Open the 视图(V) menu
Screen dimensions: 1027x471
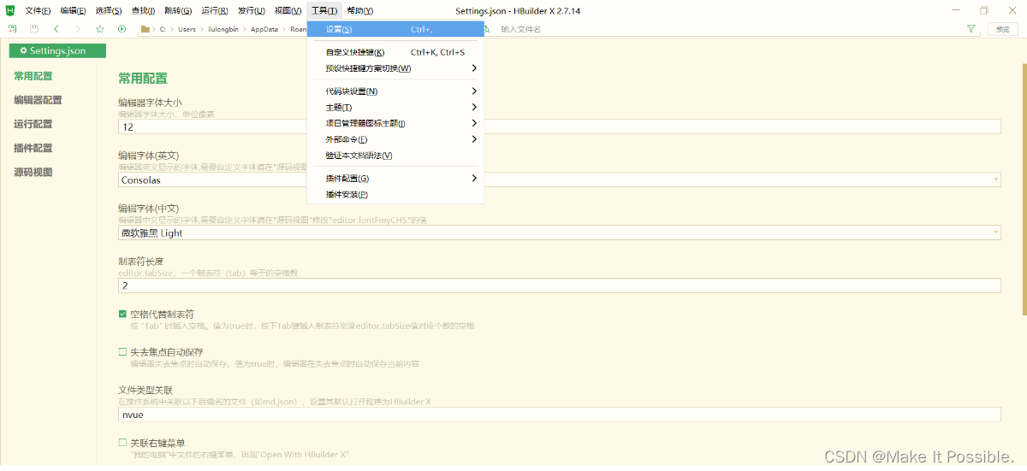(x=288, y=10)
